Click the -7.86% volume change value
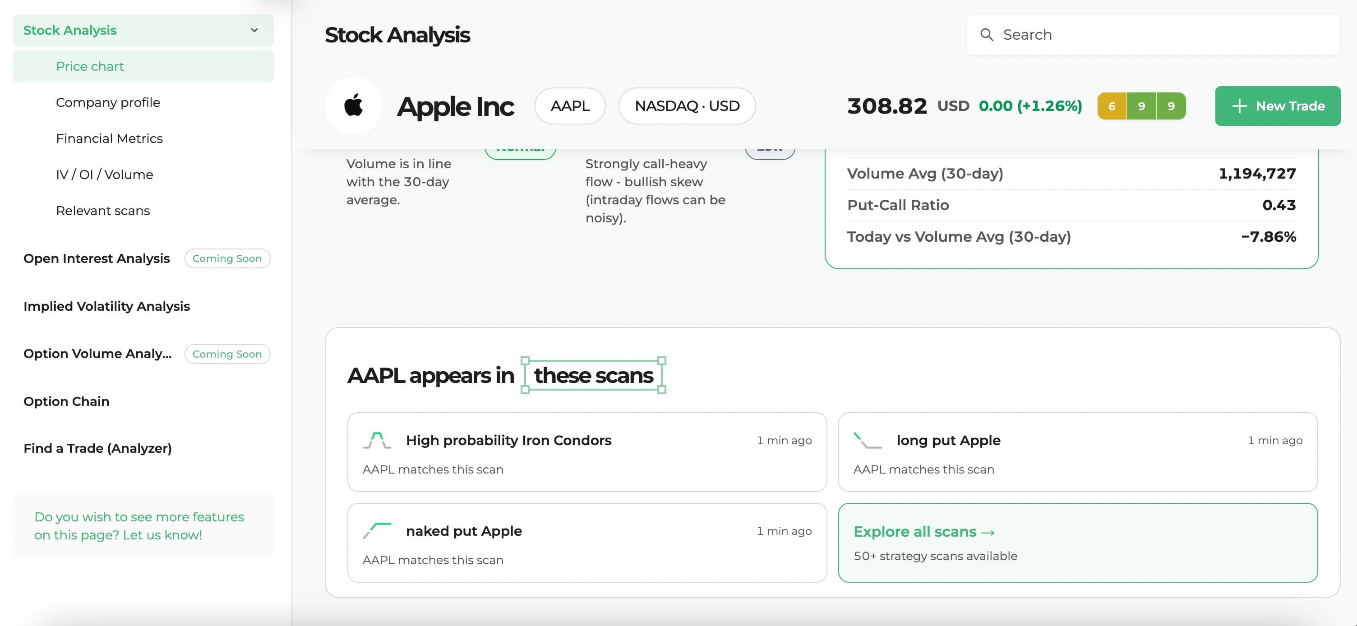The image size is (1357, 626). tap(1269, 237)
